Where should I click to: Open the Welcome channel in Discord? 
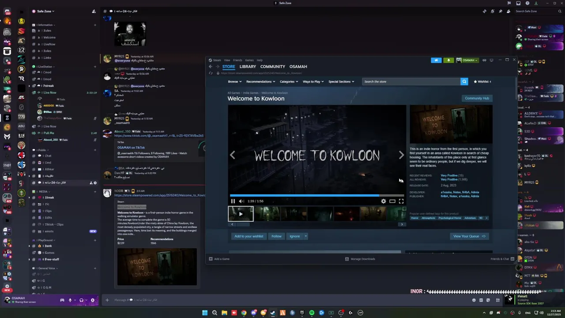(x=49, y=37)
